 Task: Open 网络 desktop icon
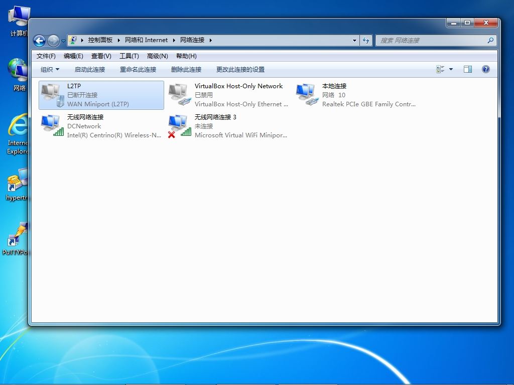coord(18,75)
